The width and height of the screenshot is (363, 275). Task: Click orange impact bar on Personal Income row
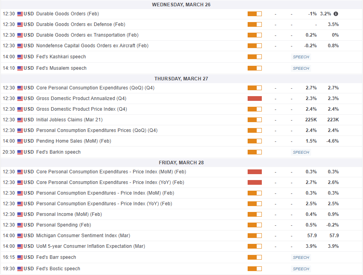[x=254, y=214]
